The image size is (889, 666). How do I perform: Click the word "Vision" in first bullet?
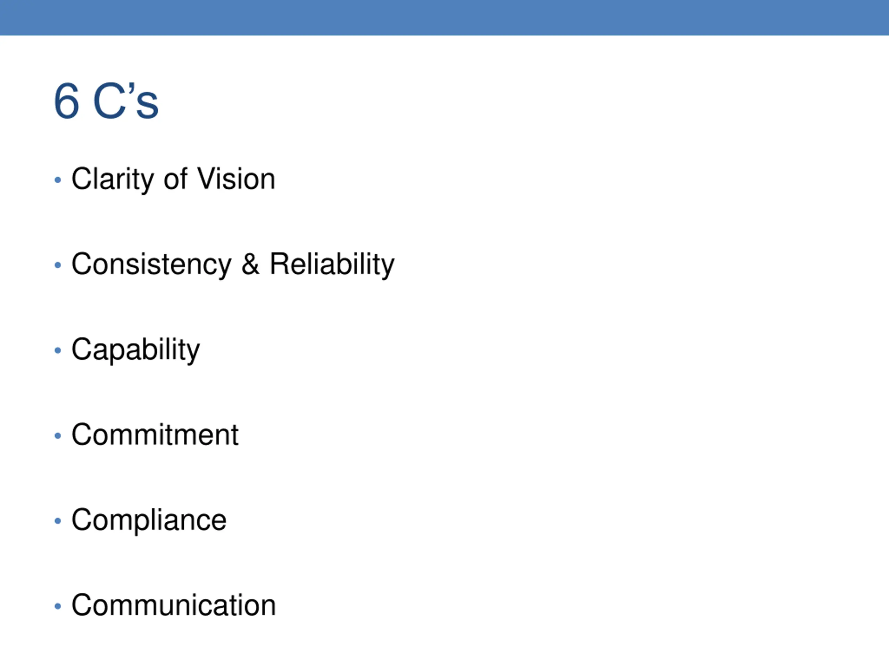tap(236, 178)
